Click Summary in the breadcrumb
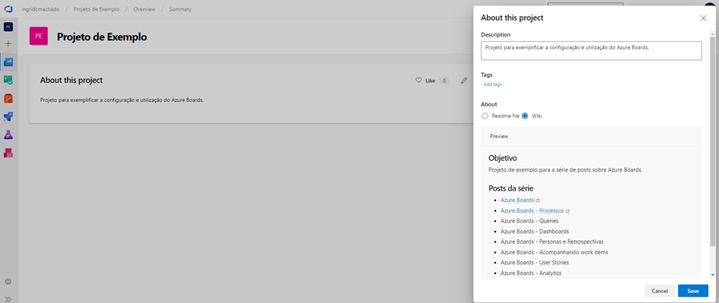Screen dimensions: 719x303 (180, 9)
